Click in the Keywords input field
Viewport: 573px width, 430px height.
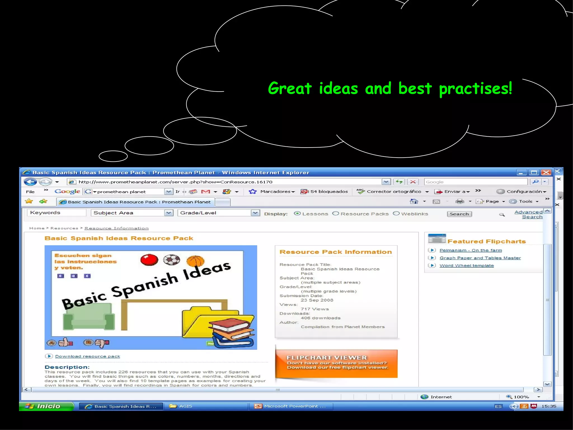pyautogui.click(x=57, y=213)
